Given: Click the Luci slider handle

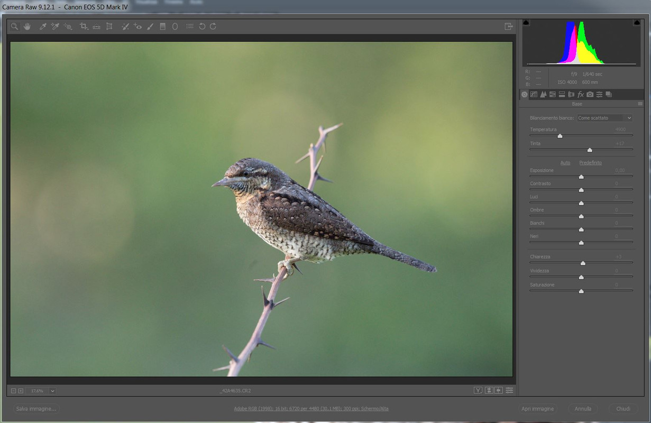Looking at the screenshot, I should click(x=581, y=203).
